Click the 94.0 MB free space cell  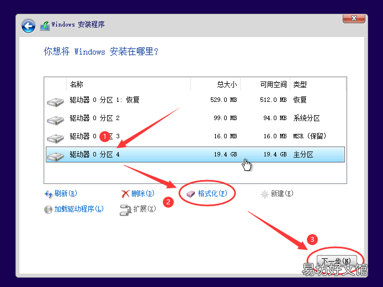pyautogui.click(x=275, y=118)
